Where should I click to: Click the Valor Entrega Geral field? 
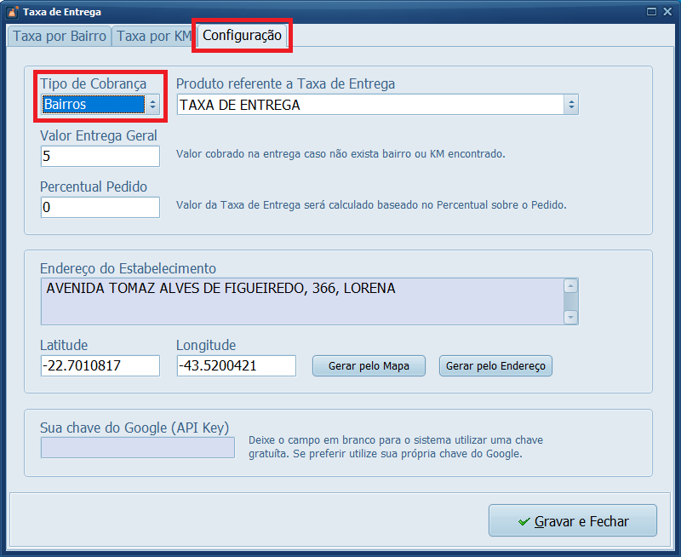click(100, 156)
